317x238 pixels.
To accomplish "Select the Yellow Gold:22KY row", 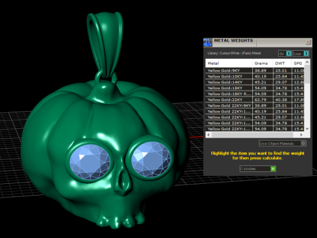I will [x=256, y=100].
